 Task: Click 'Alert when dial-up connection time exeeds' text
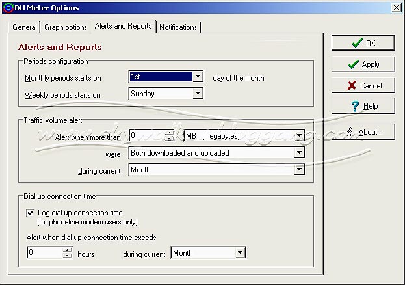(x=92, y=238)
